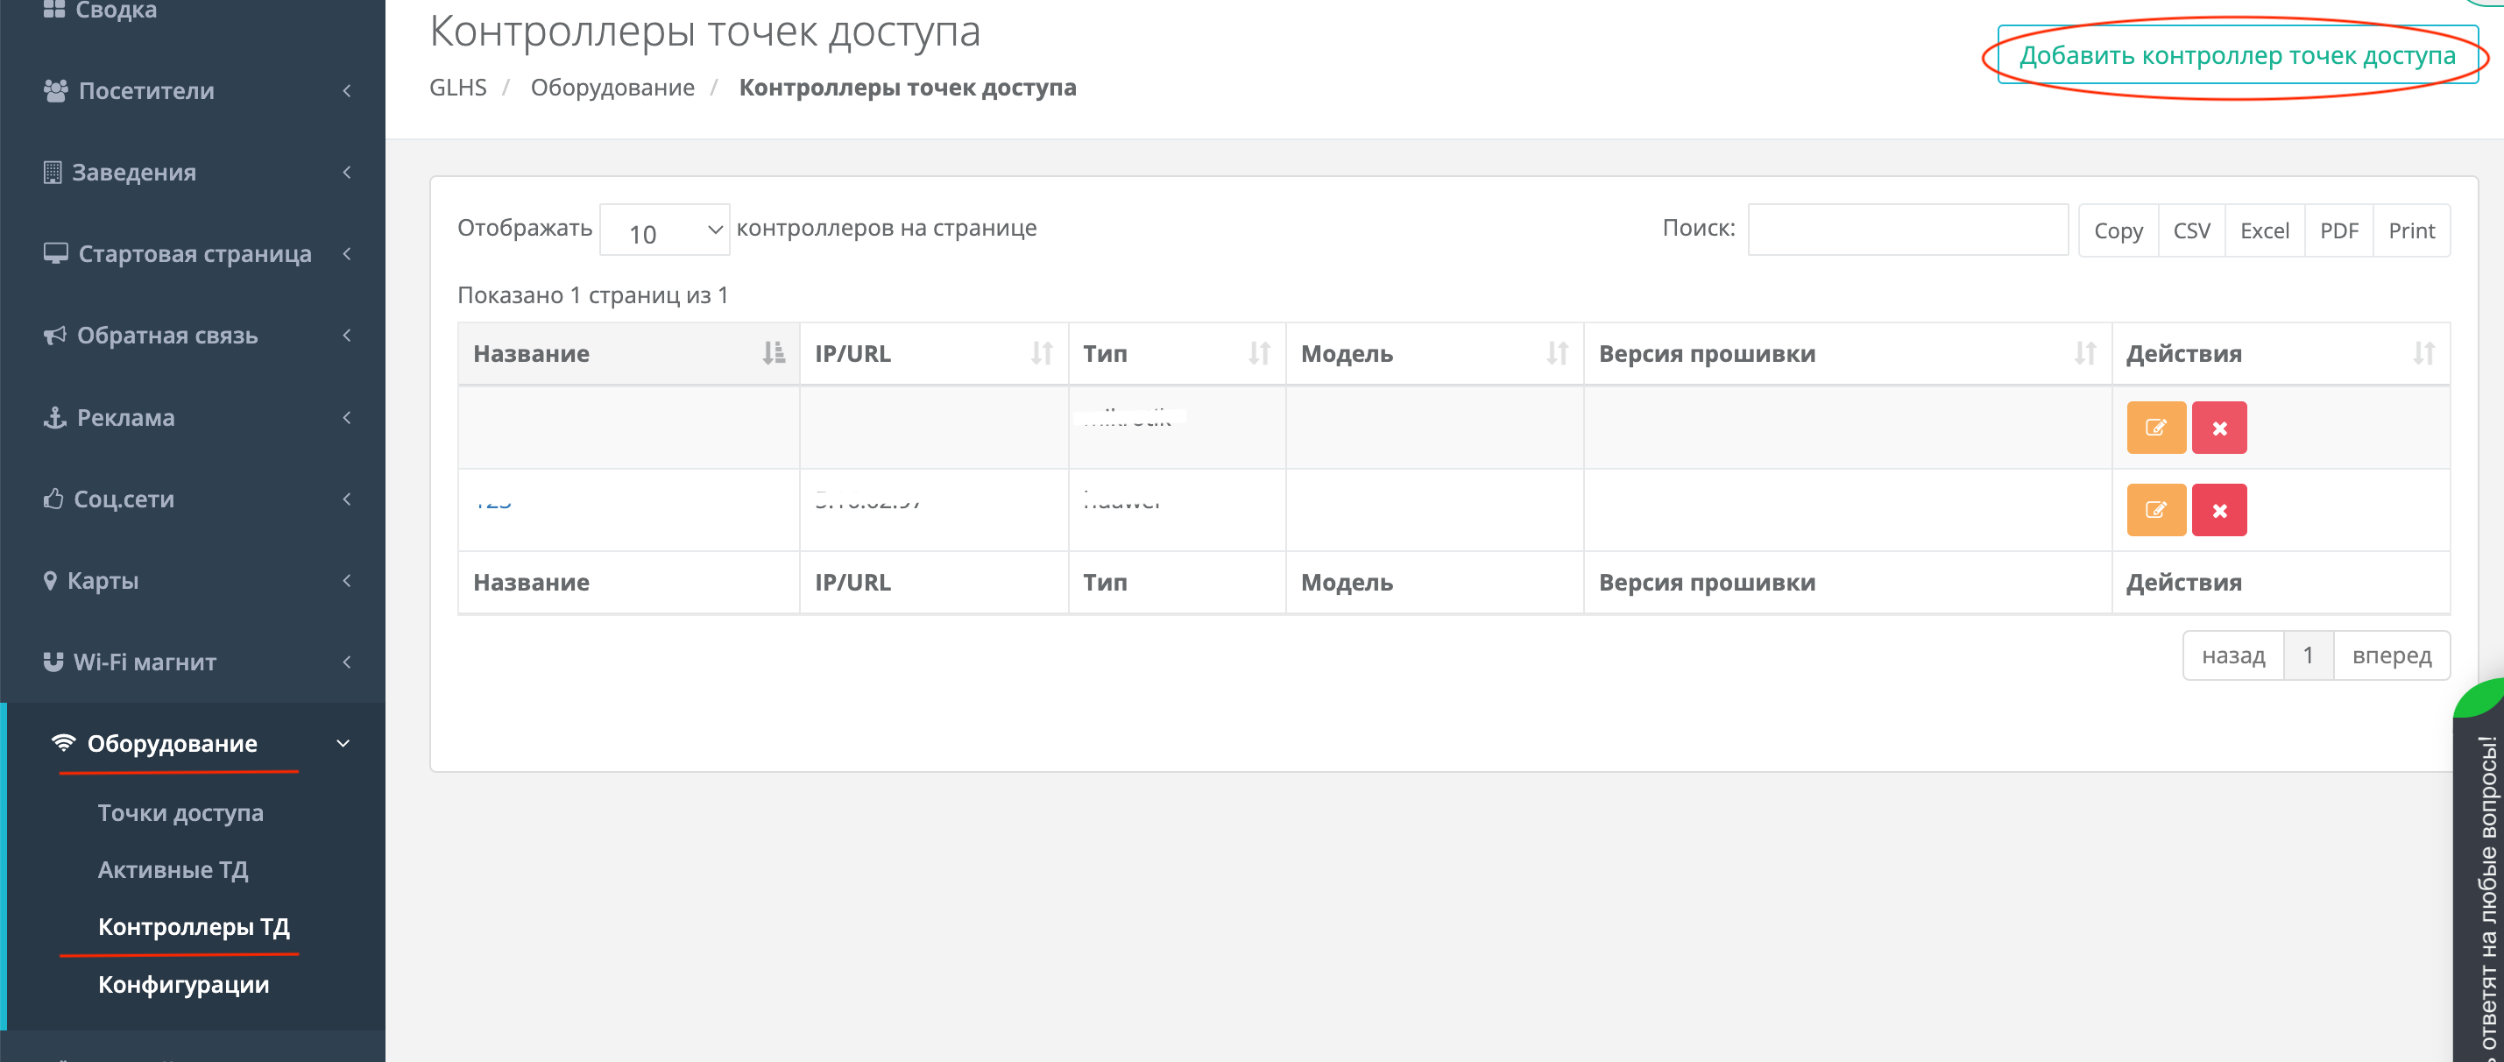This screenshot has width=2504, height=1062.
Task: Click the Контроллеры точек доступа page heading
Action: [x=704, y=32]
